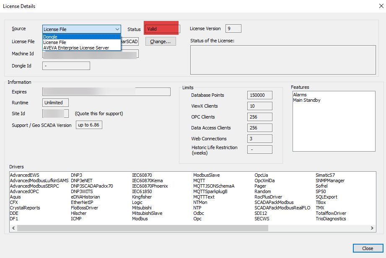Select RocPlusDriver driver entry

(268, 197)
